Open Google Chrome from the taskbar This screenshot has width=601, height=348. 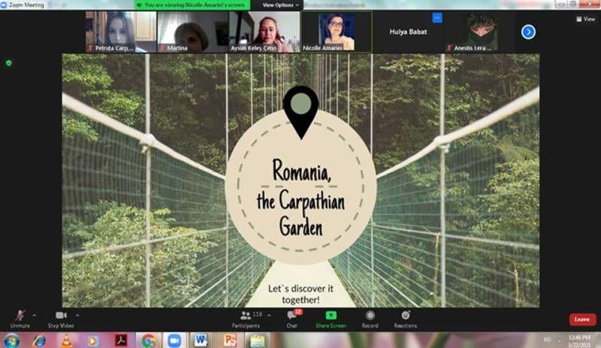(x=148, y=340)
